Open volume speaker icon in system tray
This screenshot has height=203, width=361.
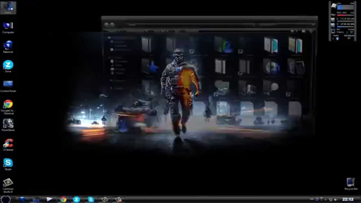click(336, 200)
